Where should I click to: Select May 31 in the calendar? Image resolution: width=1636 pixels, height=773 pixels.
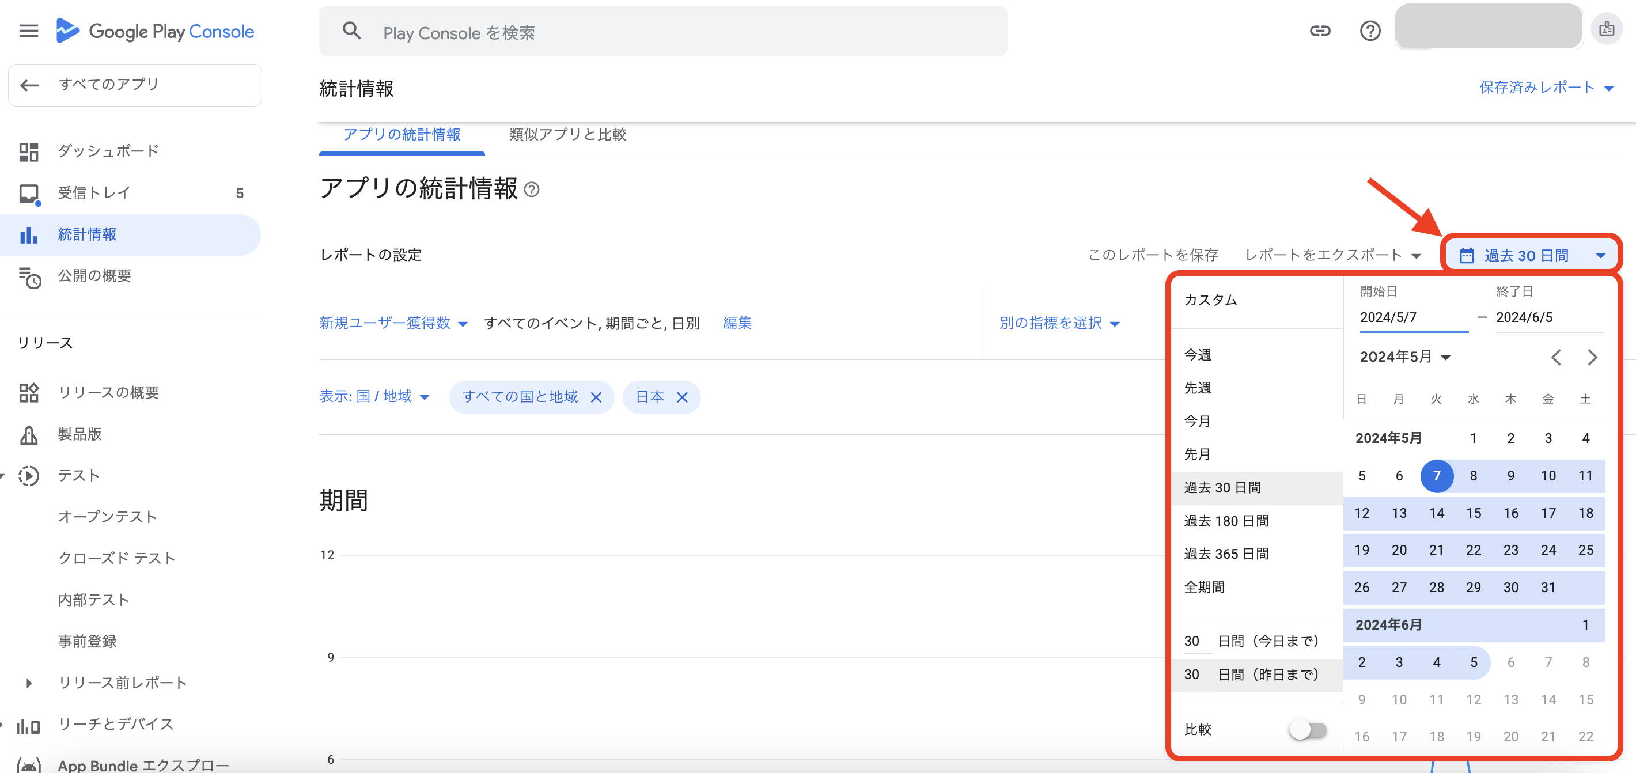pyautogui.click(x=1548, y=588)
